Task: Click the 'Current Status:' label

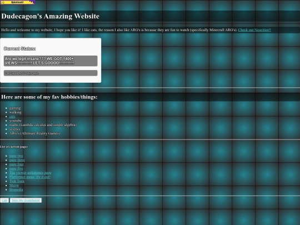Action: tap(19, 48)
